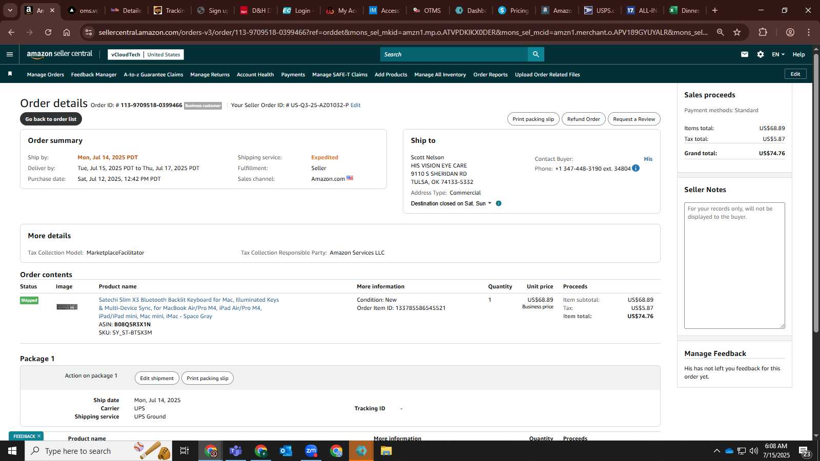Open File Explorer from taskbar
The height and width of the screenshot is (461, 820).
pos(386,451)
